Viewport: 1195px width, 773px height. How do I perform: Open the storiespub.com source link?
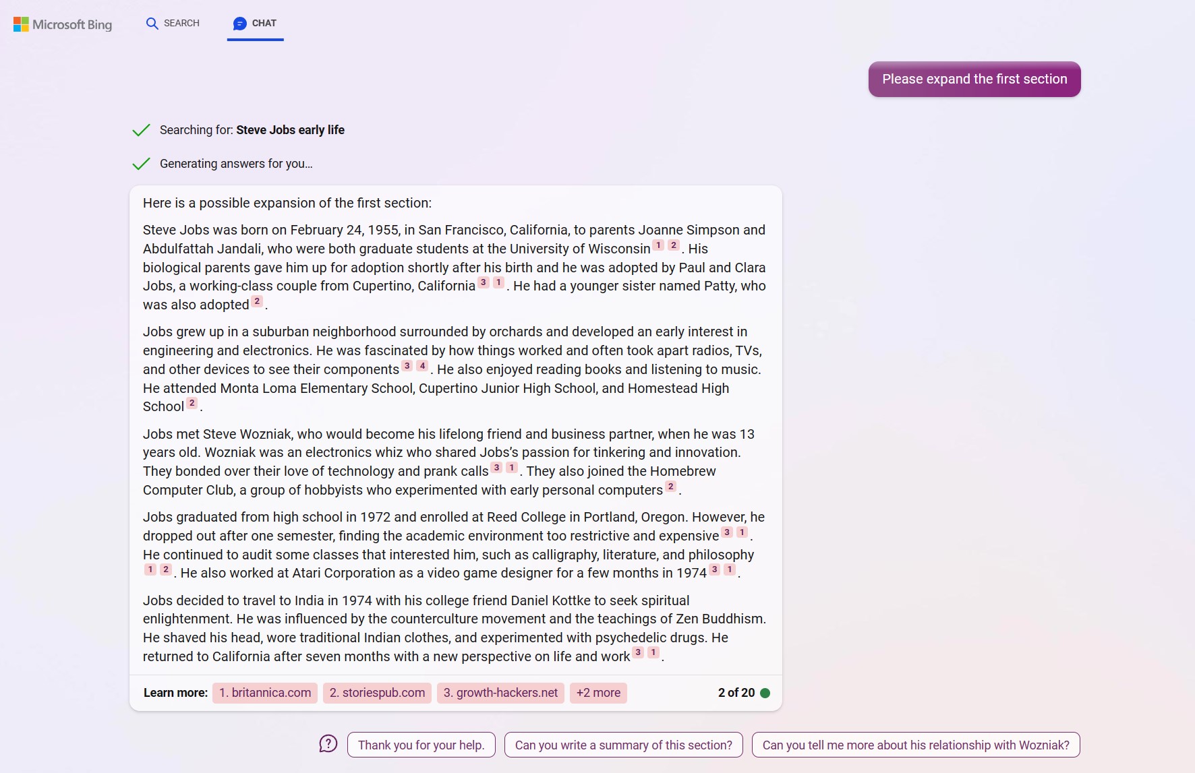(x=377, y=693)
